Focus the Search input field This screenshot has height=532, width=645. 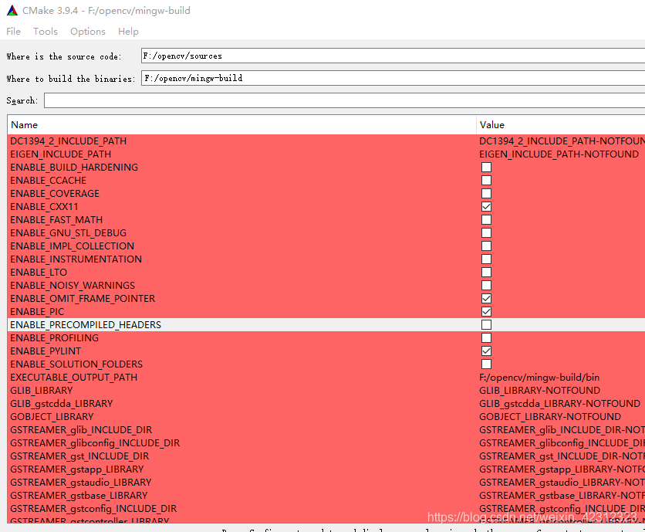point(344,100)
